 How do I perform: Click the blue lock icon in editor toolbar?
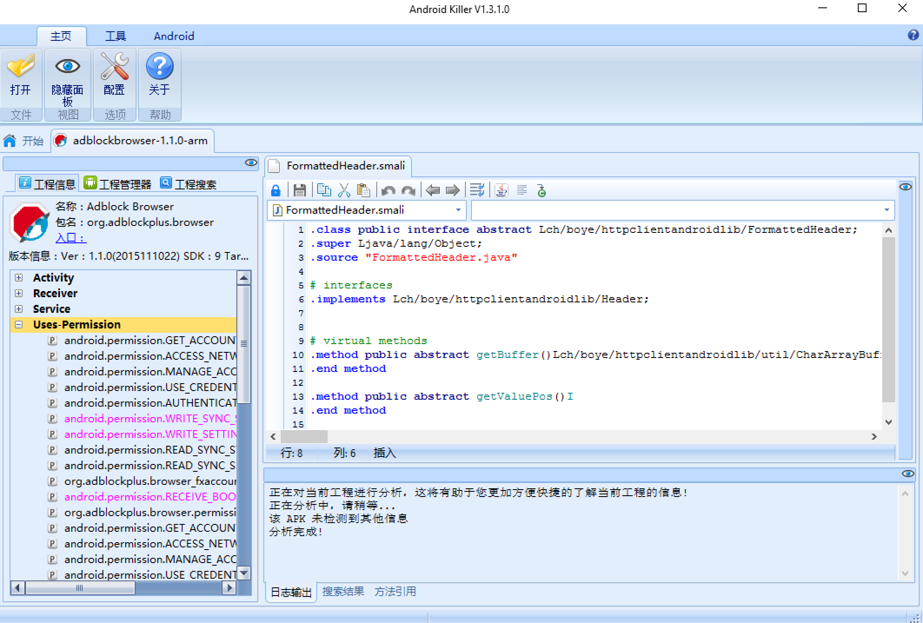[x=276, y=190]
